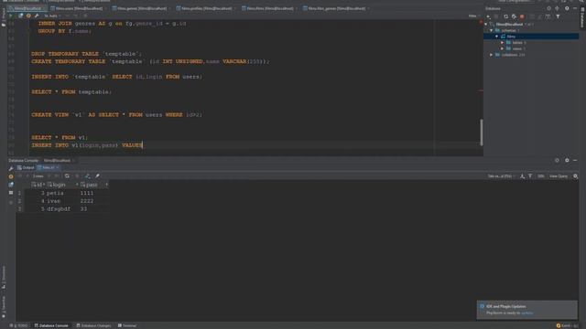The width and height of the screenshot is (586, 329).
Task: Filter the database tree with funnel icon
Action: [x=558, y=16]
